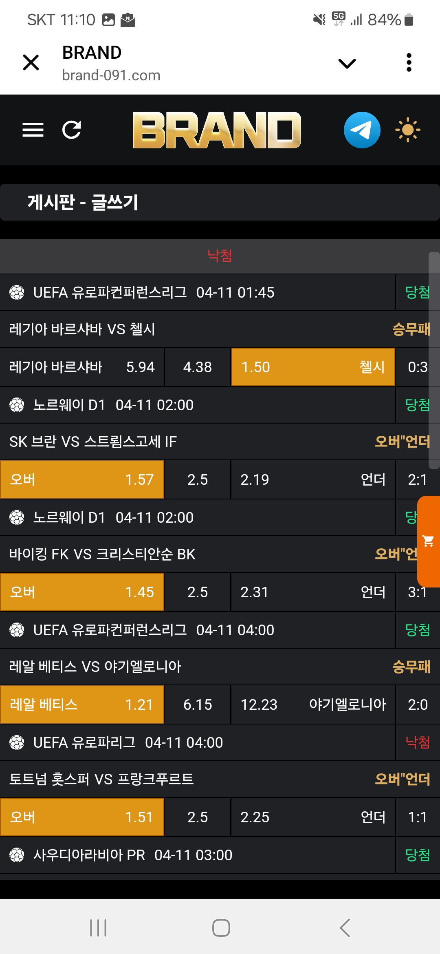Screen dimensions: 440x954
Task: Close the in-app browser tab
Action: pyautogui.click(x=31, y=63)
